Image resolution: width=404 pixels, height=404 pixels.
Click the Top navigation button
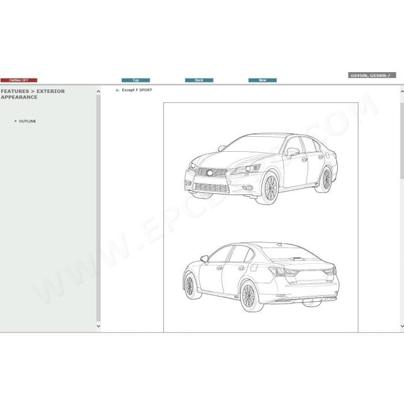click(136, 80)
